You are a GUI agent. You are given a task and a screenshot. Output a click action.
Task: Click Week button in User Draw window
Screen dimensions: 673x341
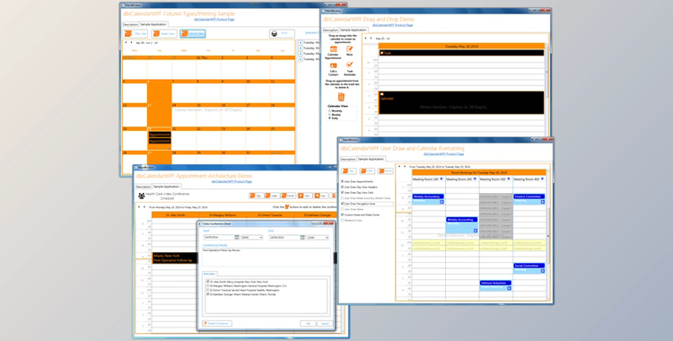click(x=367, y=170)
